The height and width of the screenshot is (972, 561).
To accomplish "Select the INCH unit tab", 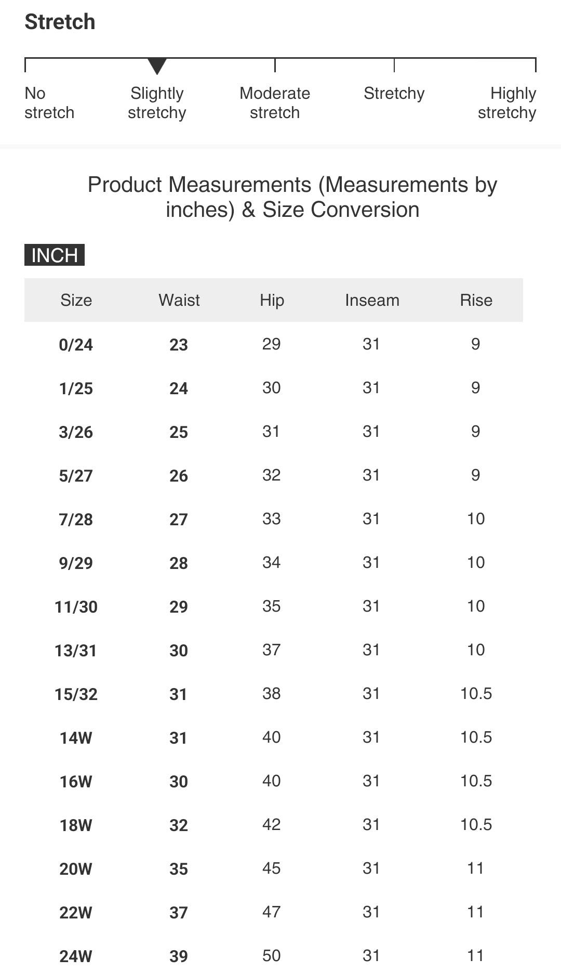I will [55, 255].
